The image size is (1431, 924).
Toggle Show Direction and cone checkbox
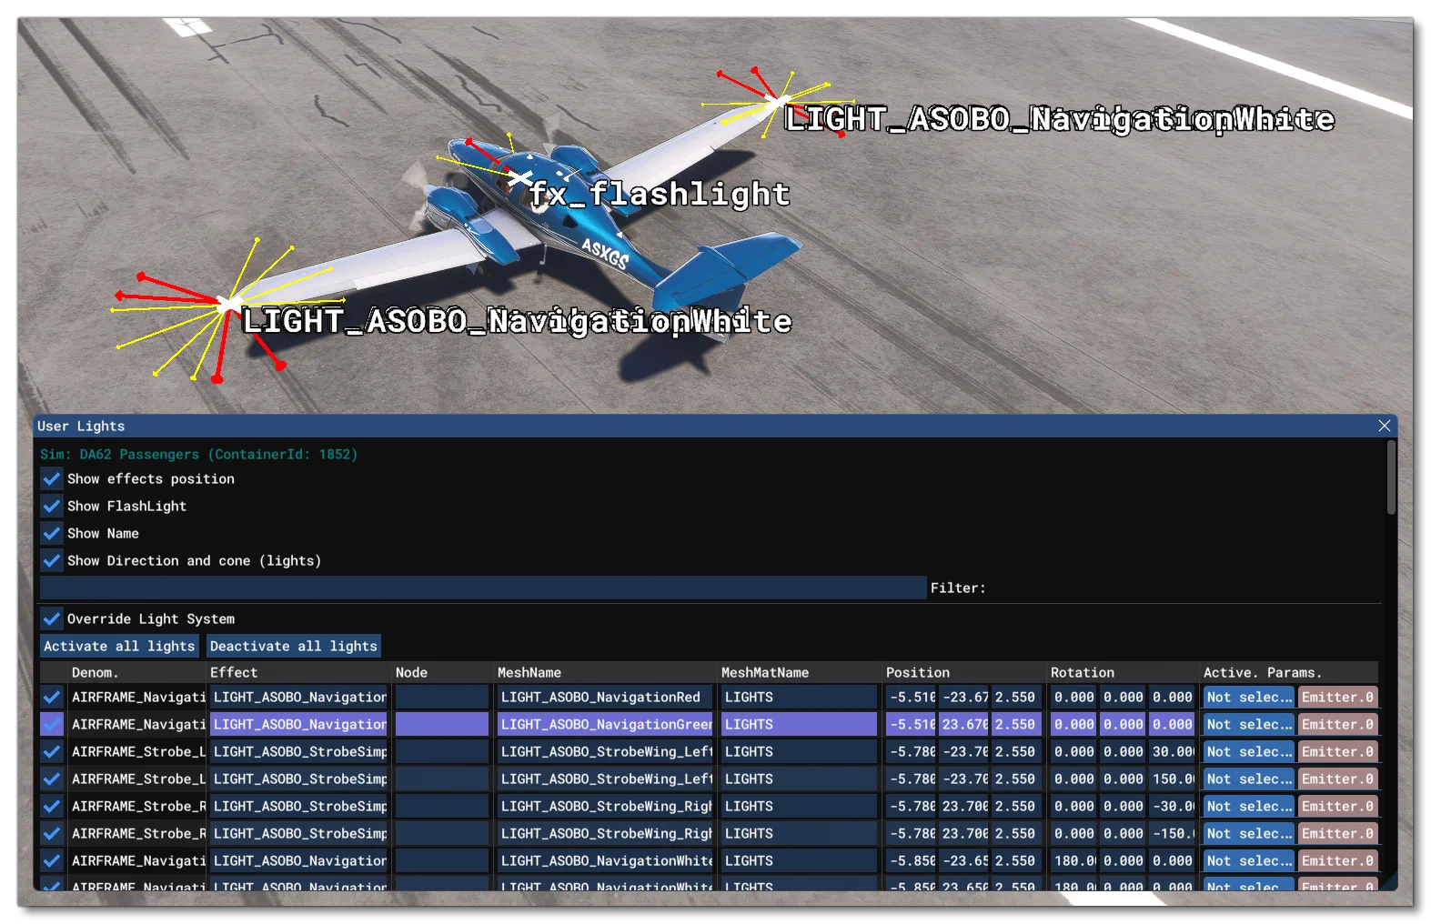[52, 560]
